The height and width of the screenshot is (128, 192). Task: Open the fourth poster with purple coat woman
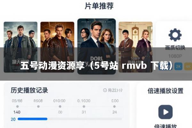pyautogui.click(x=136, y=47)
